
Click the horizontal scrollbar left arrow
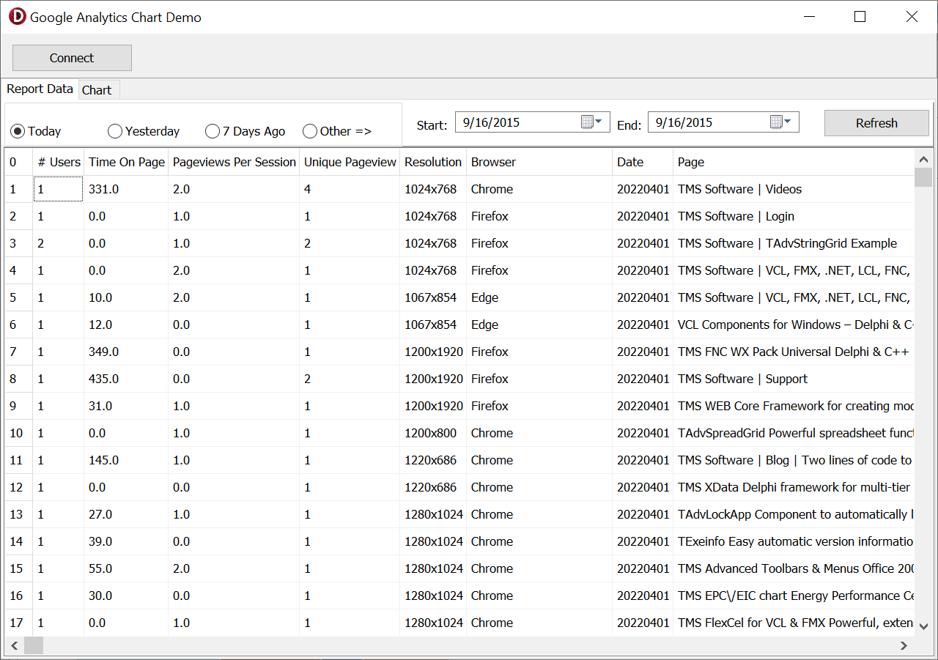point(15,645)
